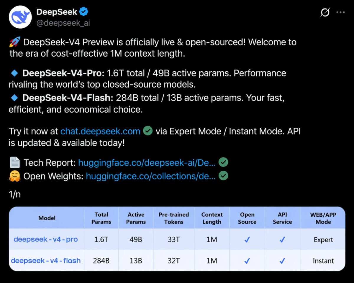Screen dimensions: 354x283
Task: Click the hugging face emoji before Open Weights
Action: (14, 176)
